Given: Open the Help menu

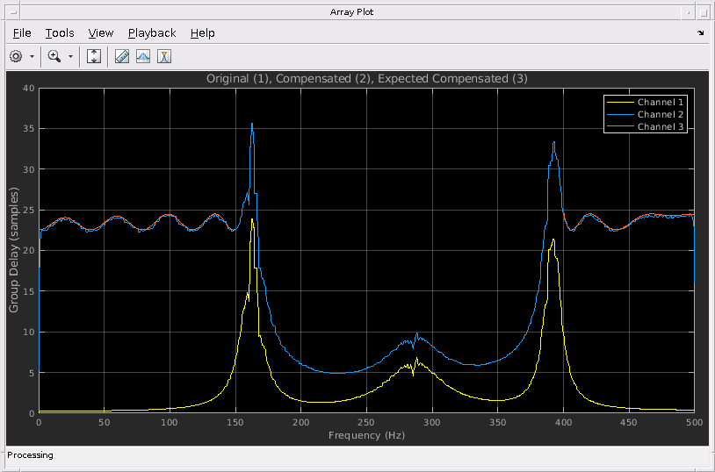Looking at the screenshot, I should tap(202, 33).
